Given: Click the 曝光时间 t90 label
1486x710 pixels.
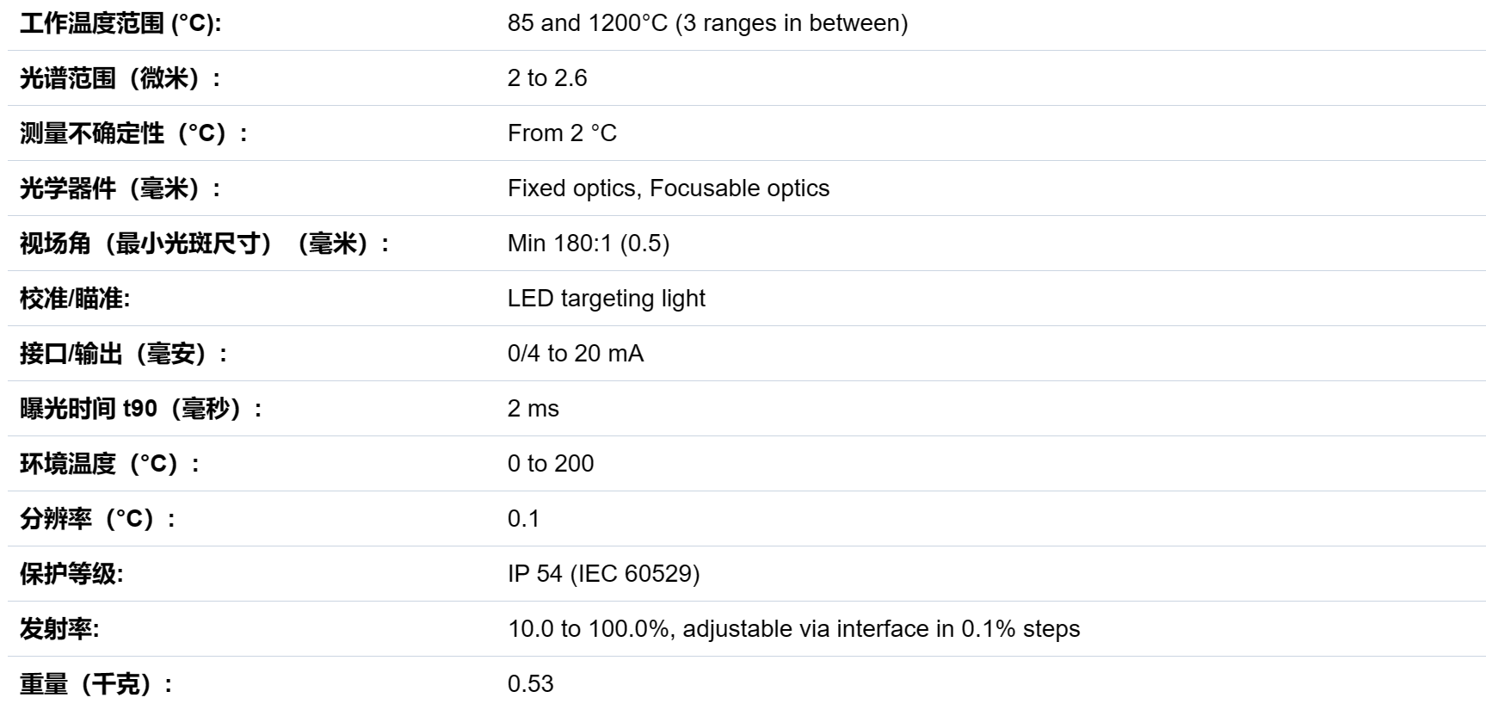Looking at the screenshot, I should click(x=141, y=409).
